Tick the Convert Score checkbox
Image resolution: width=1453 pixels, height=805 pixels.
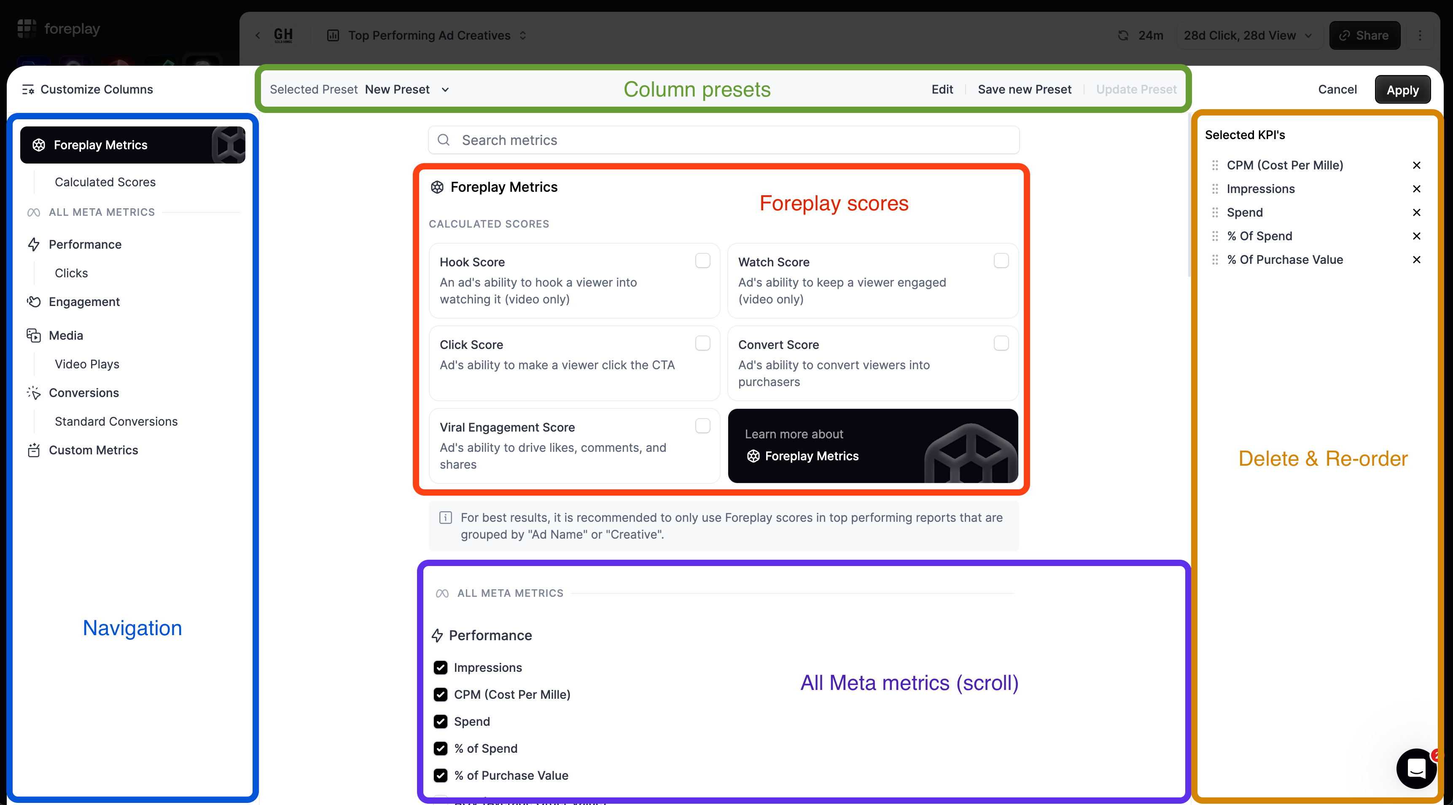1001,343
